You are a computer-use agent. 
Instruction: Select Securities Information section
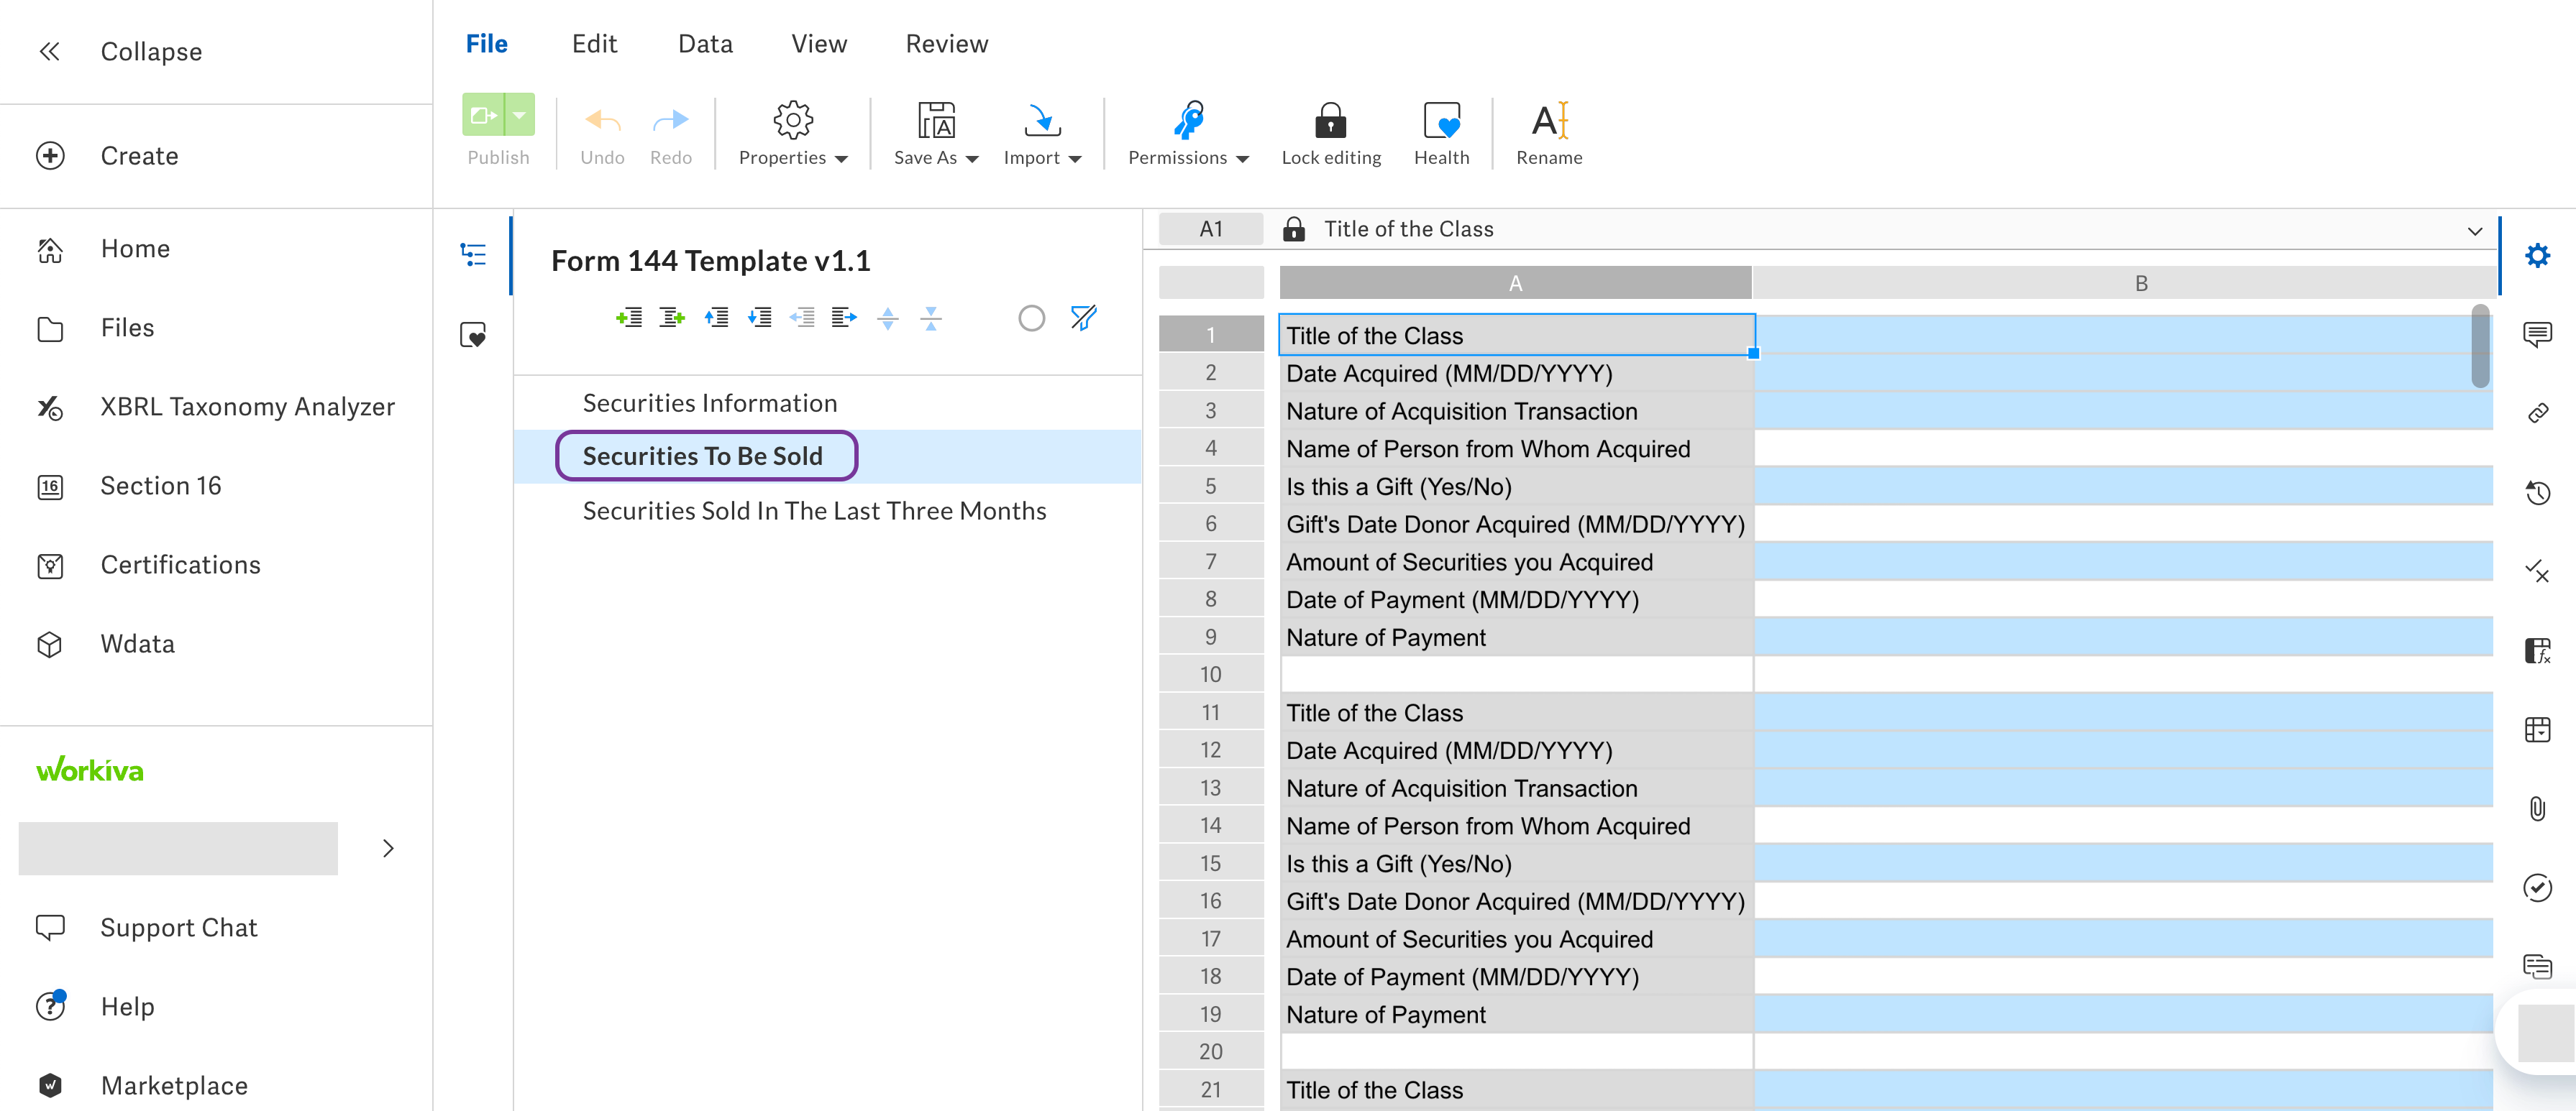(709, 402)
